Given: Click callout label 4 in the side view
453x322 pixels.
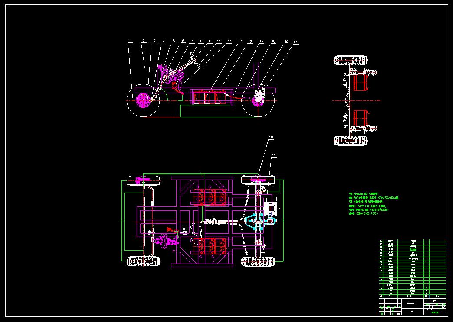Looking at the screenshot, I should (164, 41).
